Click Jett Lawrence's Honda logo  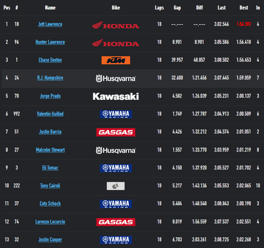[116, 25]
